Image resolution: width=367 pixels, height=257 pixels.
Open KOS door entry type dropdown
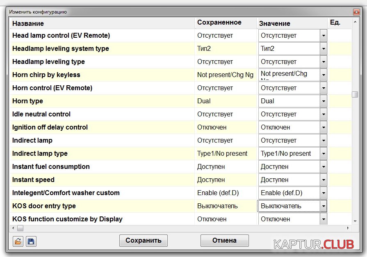[x=324, y=206]
